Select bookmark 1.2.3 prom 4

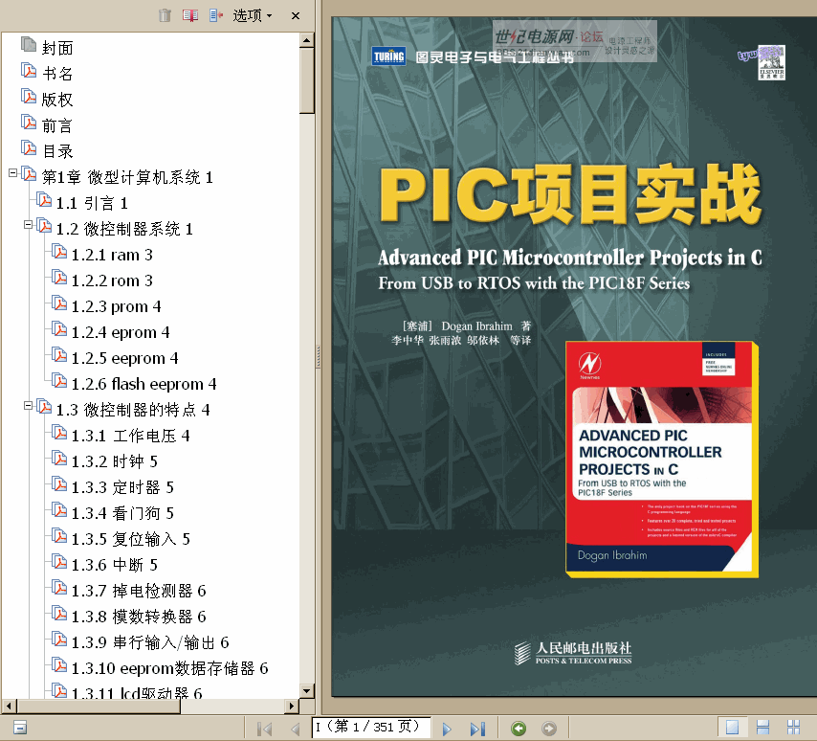[x=116, y=306]
